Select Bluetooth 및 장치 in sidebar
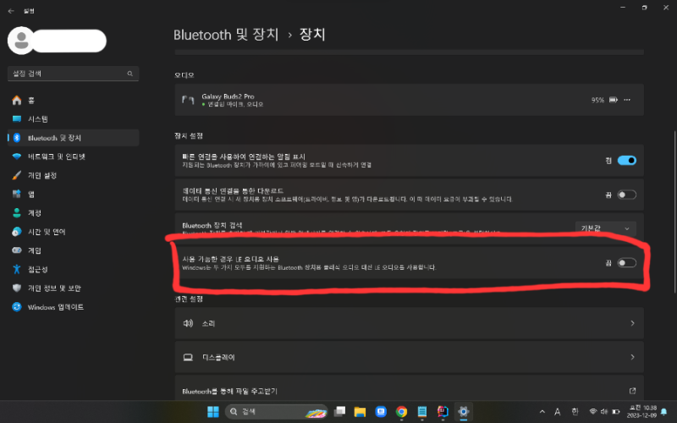 tap(73, 138)
